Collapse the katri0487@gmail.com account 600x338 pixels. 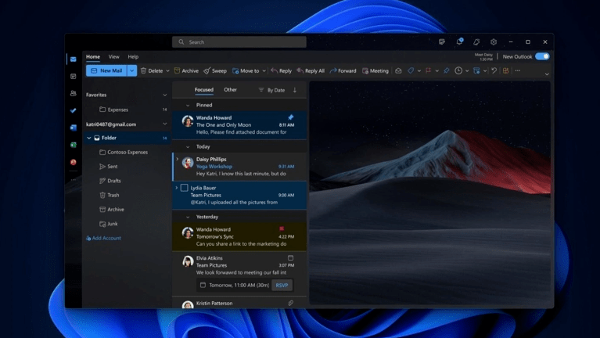pyautogui.click(x=164, y=124)
